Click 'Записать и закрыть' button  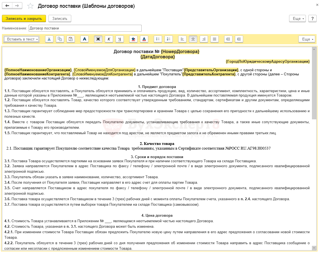tap(24, 18)
